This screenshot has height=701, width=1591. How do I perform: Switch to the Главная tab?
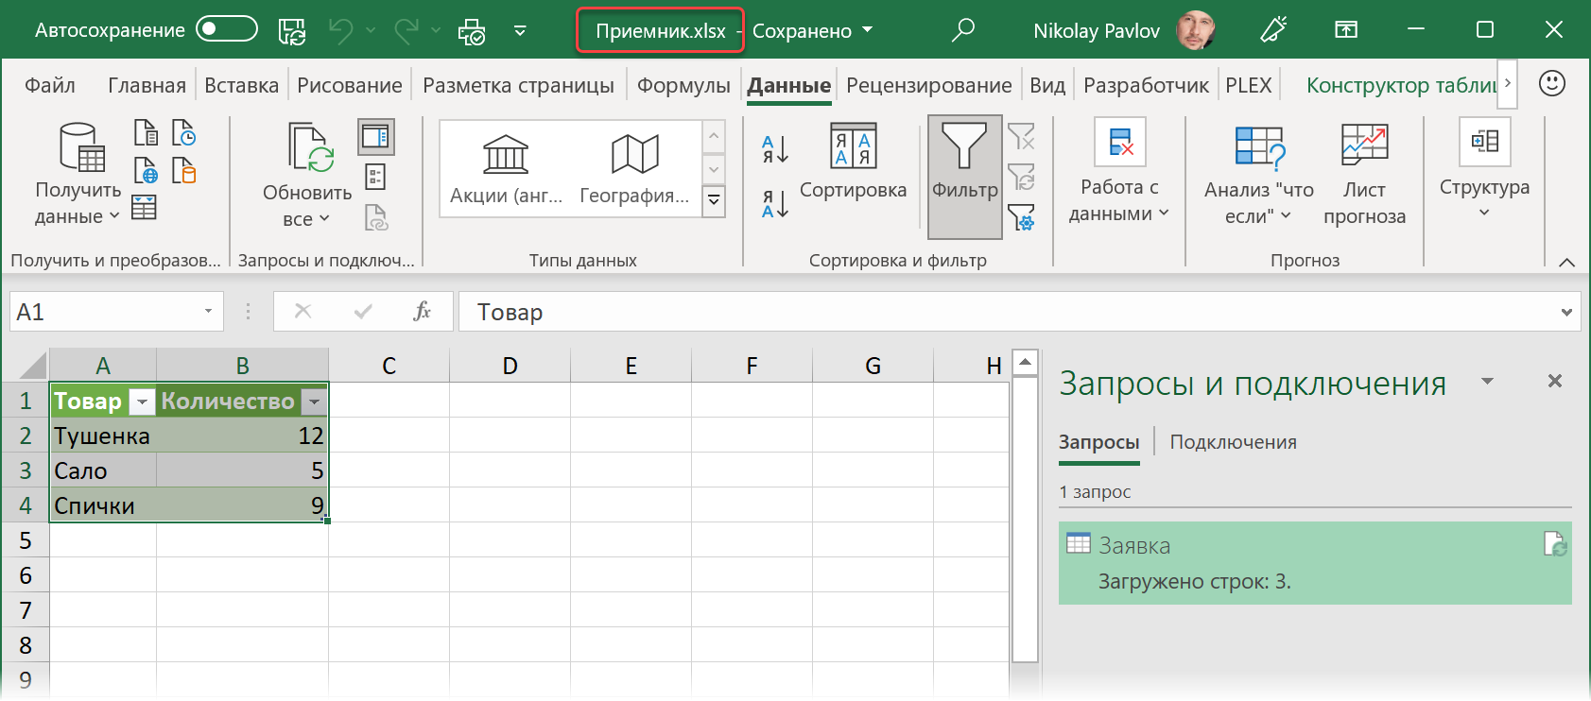pyautogui.click(x=147, y=85)
